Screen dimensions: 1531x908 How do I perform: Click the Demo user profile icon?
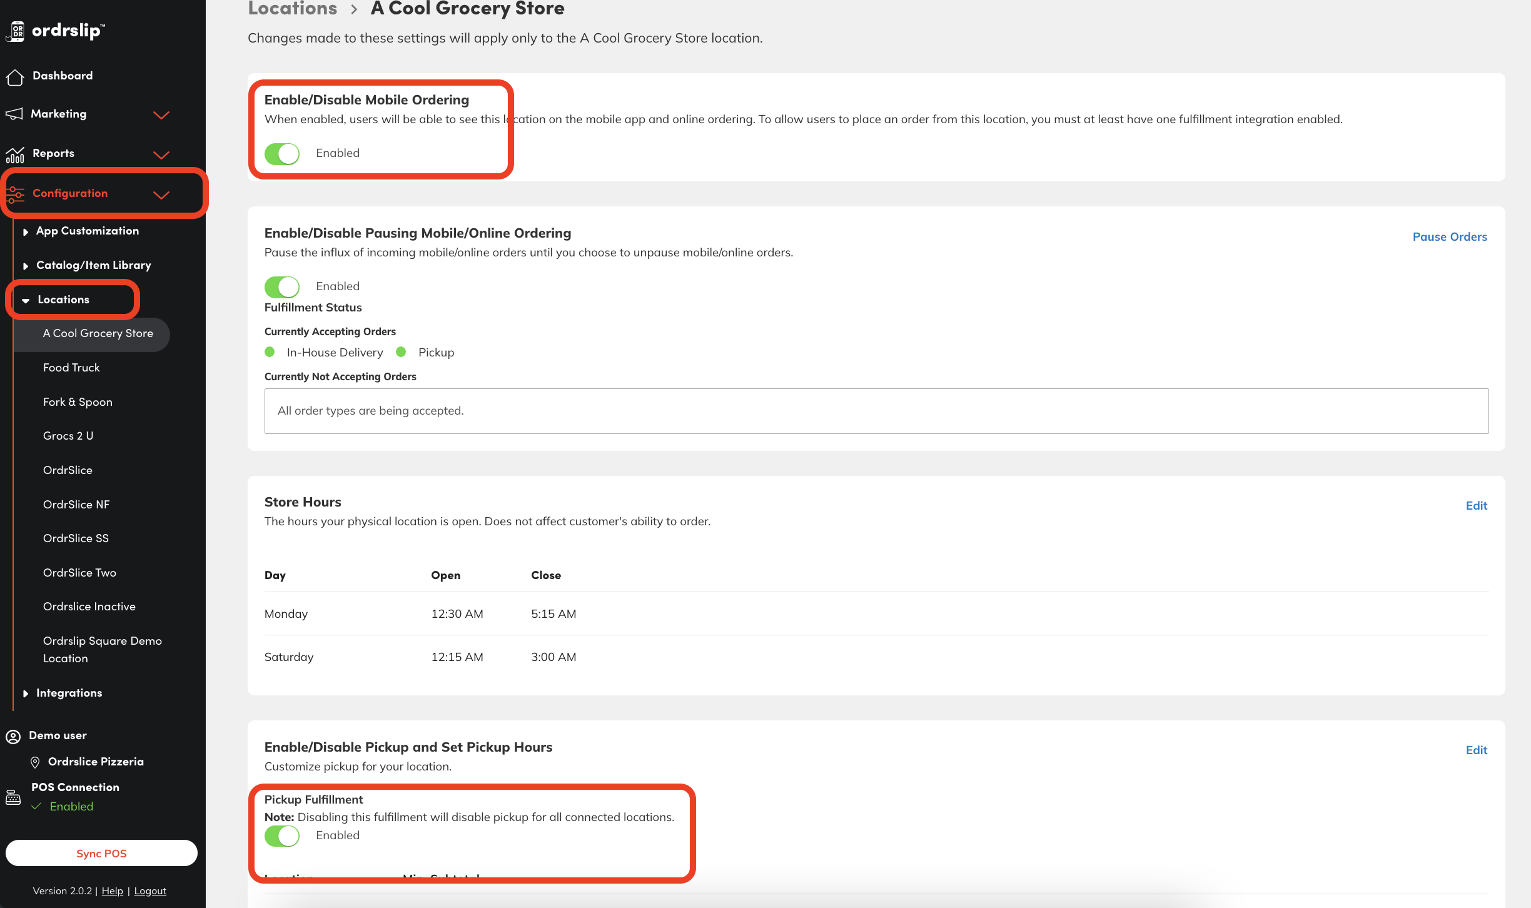(13, 736)
